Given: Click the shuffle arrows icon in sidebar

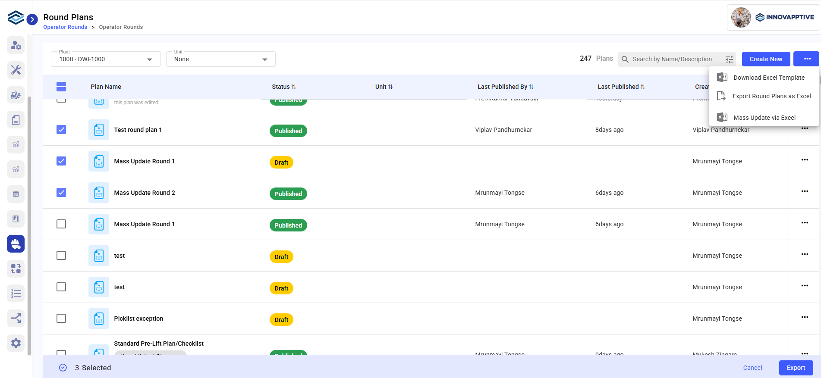Looking at the screenshot, I should tap(16, 319).
